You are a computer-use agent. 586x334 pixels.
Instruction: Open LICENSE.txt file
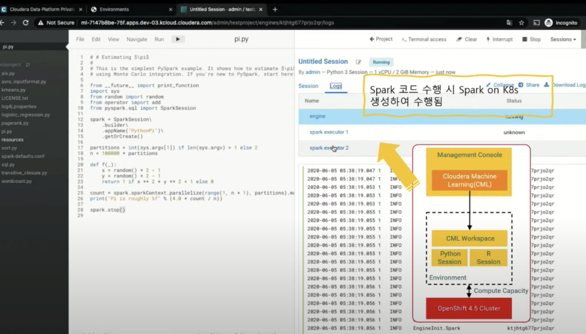pyautogui.click(x=15, y=98)
